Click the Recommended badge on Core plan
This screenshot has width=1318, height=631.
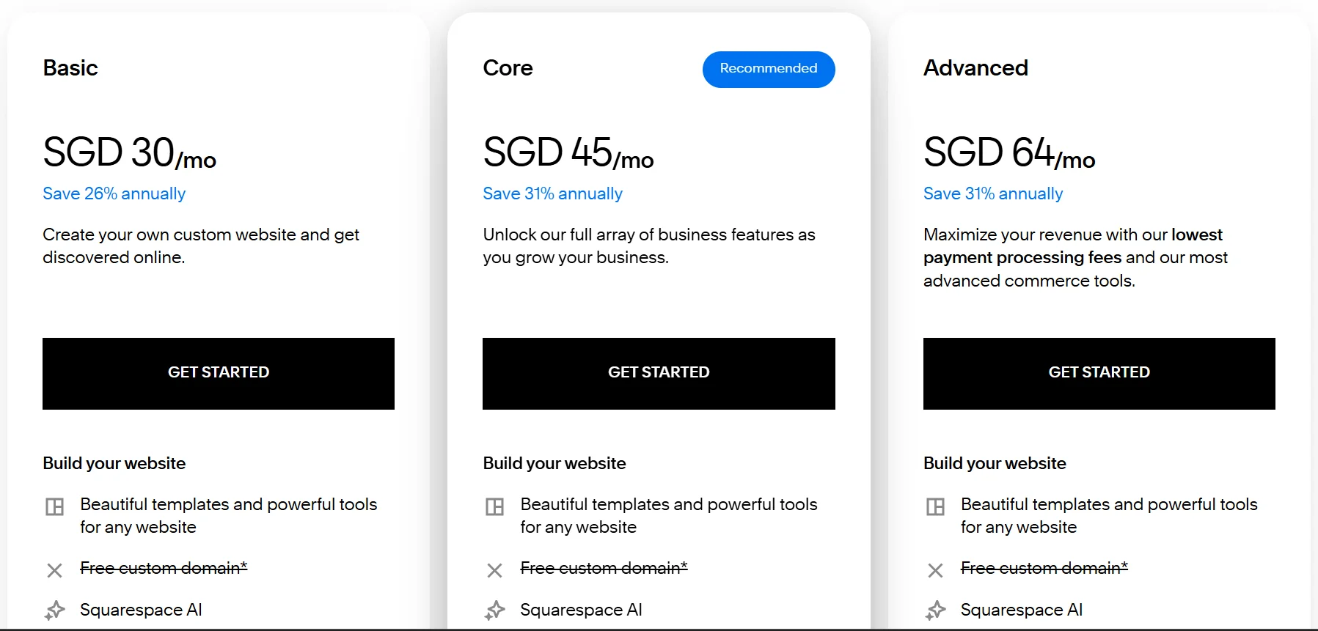click(x=768, y=69)
